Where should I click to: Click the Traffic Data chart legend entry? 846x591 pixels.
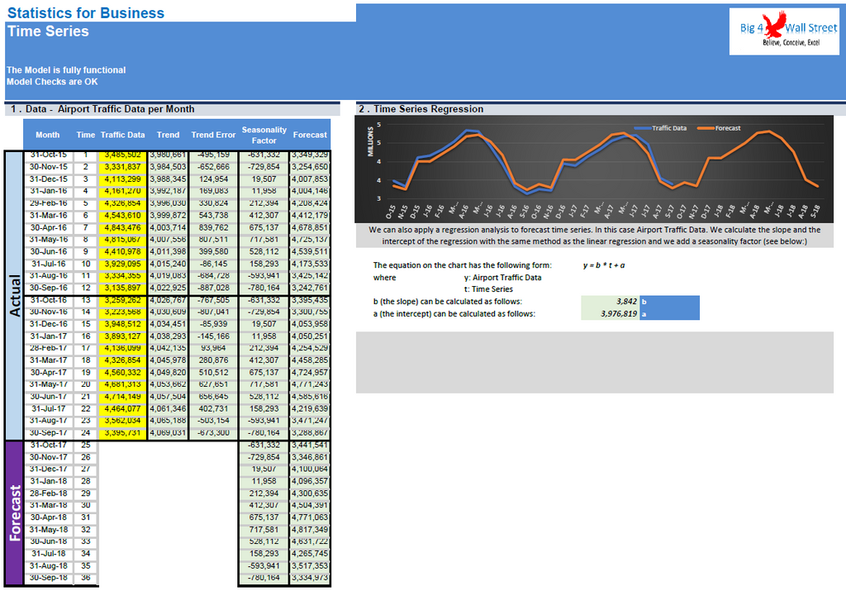660,128
